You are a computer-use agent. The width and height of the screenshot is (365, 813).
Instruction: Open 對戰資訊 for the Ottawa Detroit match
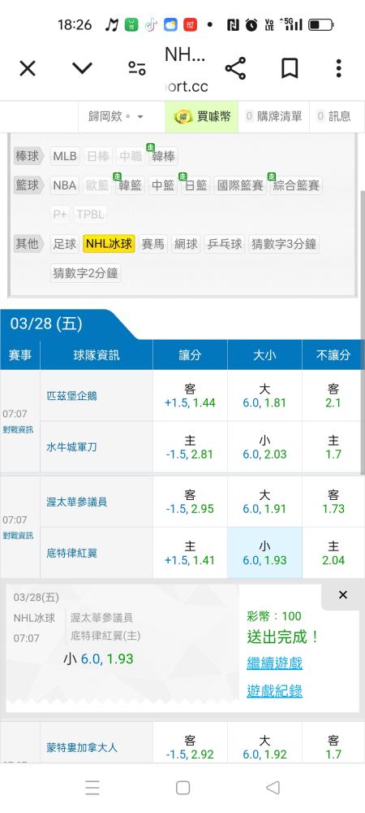(x=18, y=535)
